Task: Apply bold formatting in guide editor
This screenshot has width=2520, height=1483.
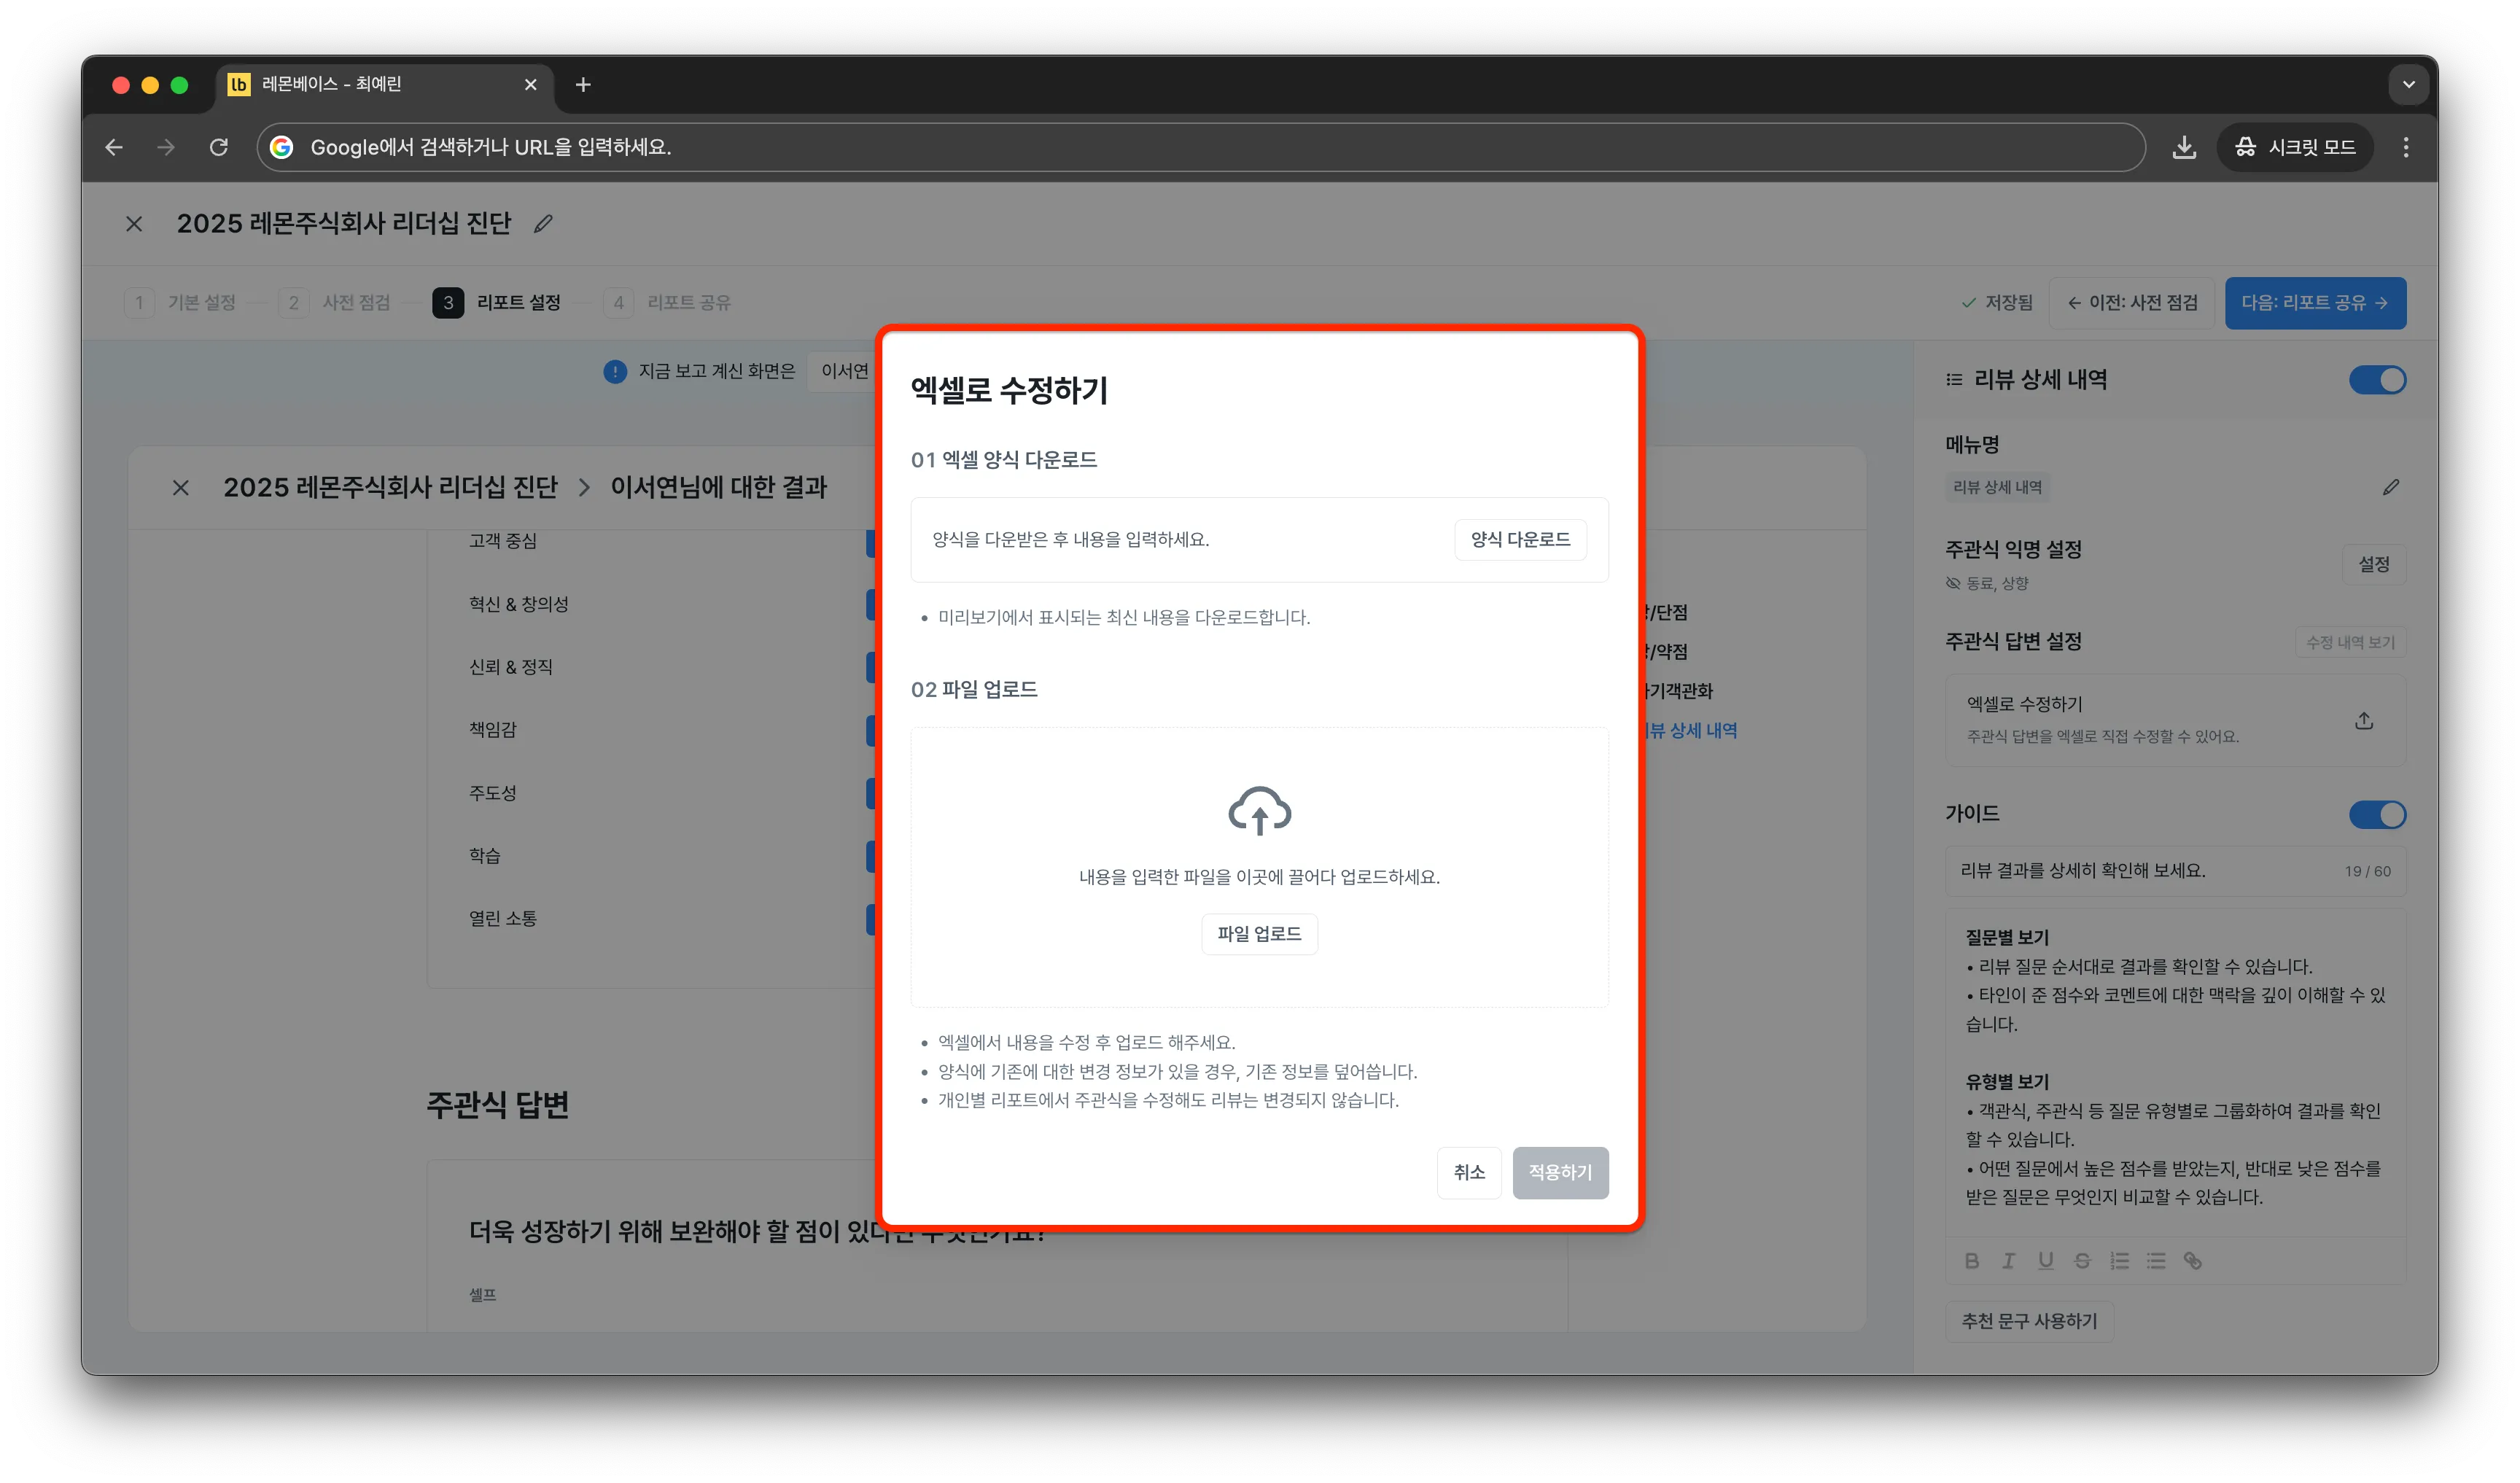Action: (x=1972, y=1260)
